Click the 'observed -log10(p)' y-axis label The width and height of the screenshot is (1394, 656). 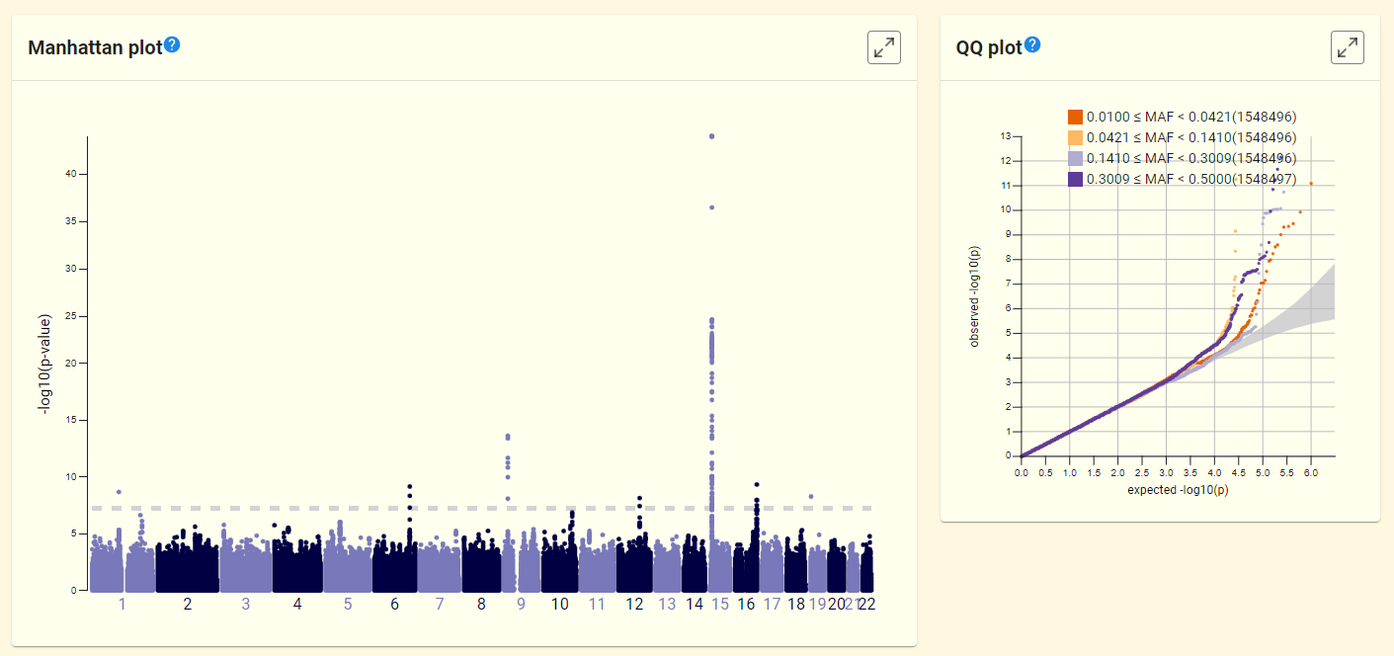974,295
